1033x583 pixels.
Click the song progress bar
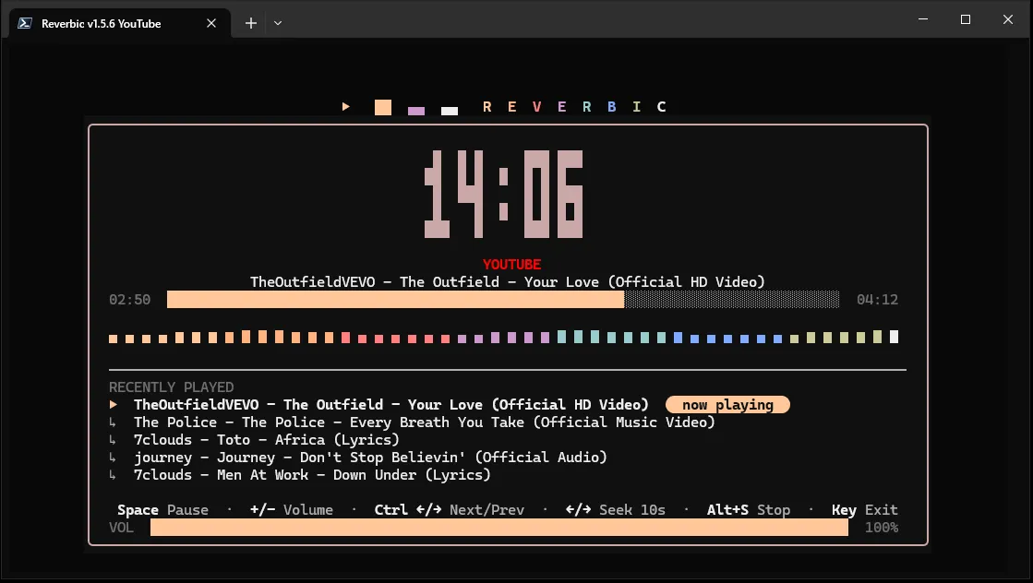(x=503, y=300)
